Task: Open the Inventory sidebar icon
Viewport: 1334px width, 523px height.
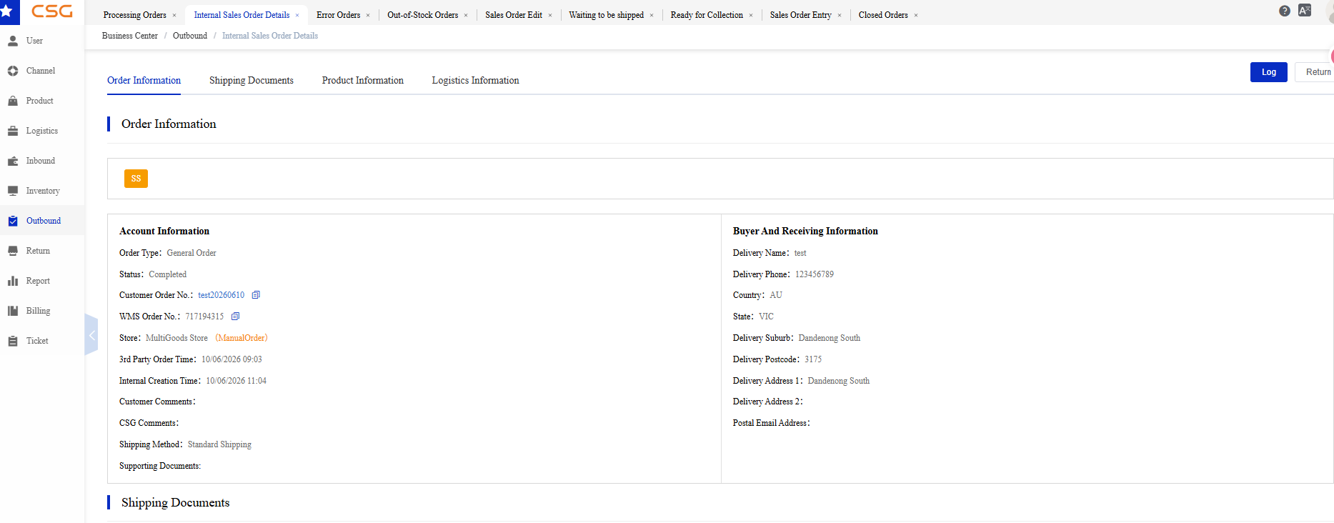Action: tap(13, 191)
